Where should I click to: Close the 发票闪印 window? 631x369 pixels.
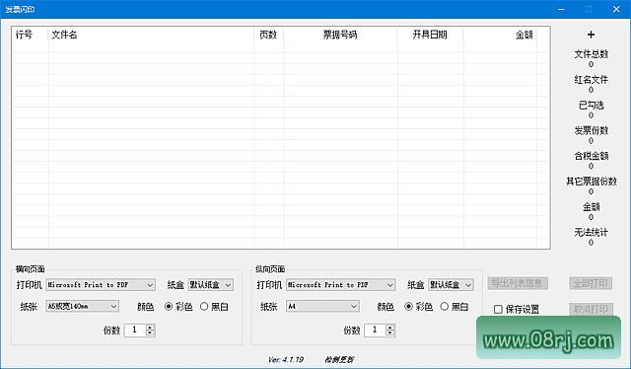coord(616,9)
